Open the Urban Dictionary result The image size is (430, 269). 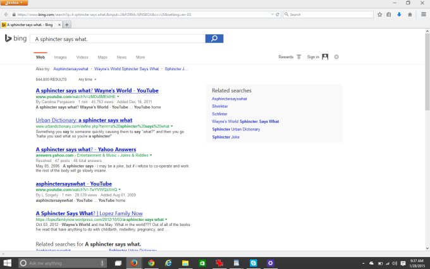(84, 120)
